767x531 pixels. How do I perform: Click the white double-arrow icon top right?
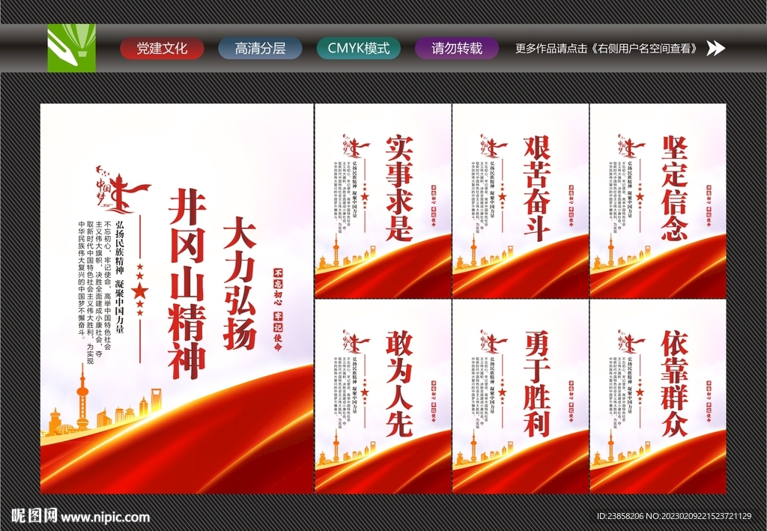pos(717,49)
